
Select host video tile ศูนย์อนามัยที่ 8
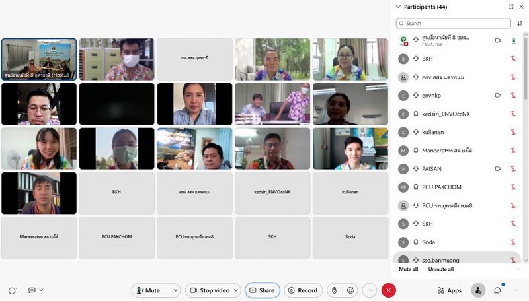click(39, 59)
